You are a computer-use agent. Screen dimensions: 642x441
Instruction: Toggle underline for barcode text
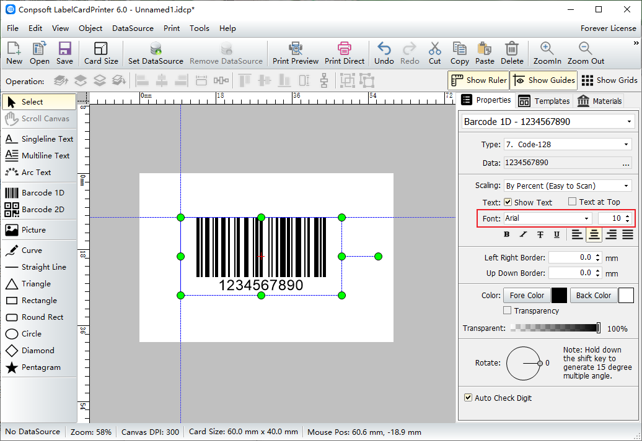557,234
